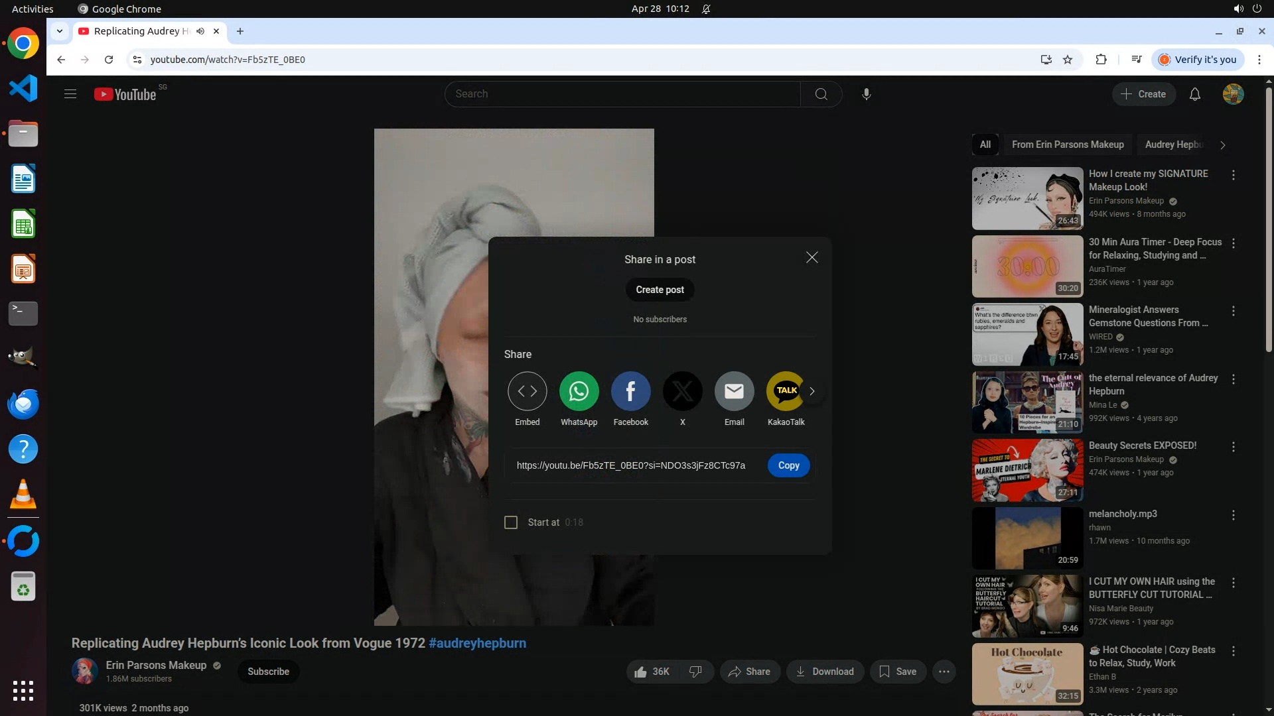Share via KakaoTalk icon
The width and height of the screenshot is (1274, 716).
[x=786, y=391]
